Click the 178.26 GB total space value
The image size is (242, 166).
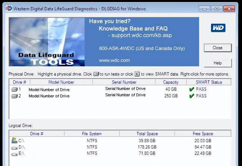pyautogui.click(x=147, y=147)
